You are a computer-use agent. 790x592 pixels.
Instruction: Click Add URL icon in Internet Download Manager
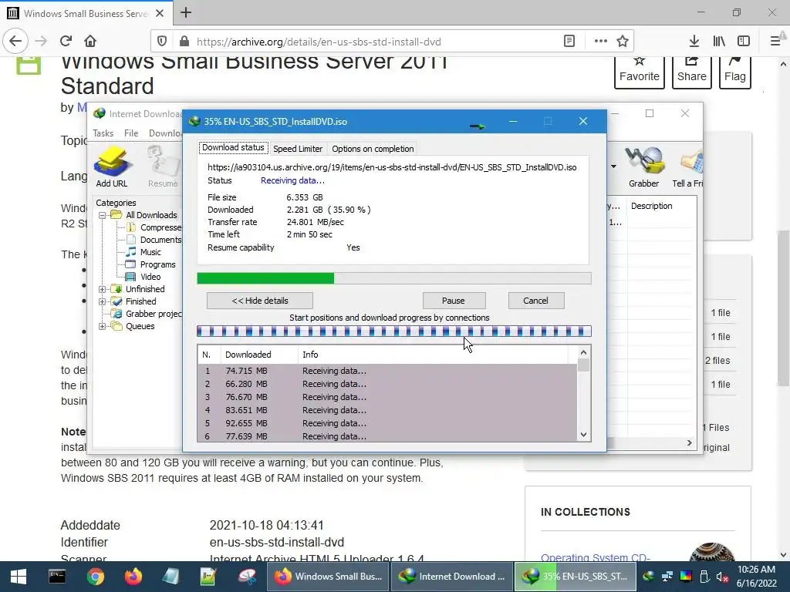pos(112,166)
